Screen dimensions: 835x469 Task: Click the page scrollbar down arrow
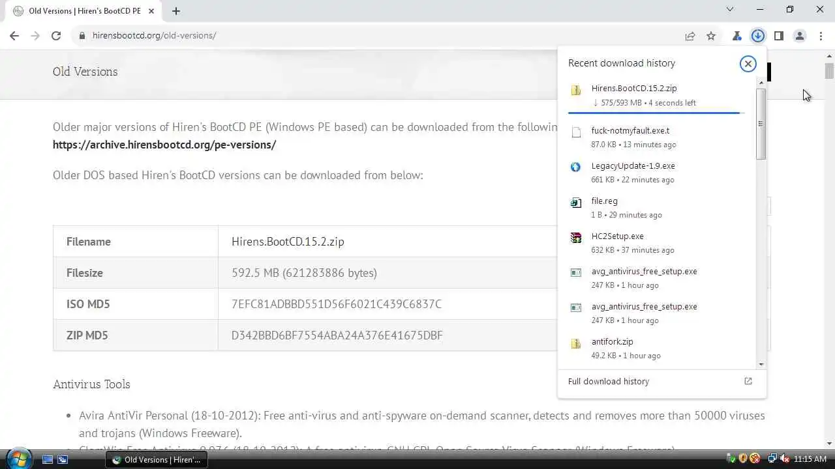[829, 444]
